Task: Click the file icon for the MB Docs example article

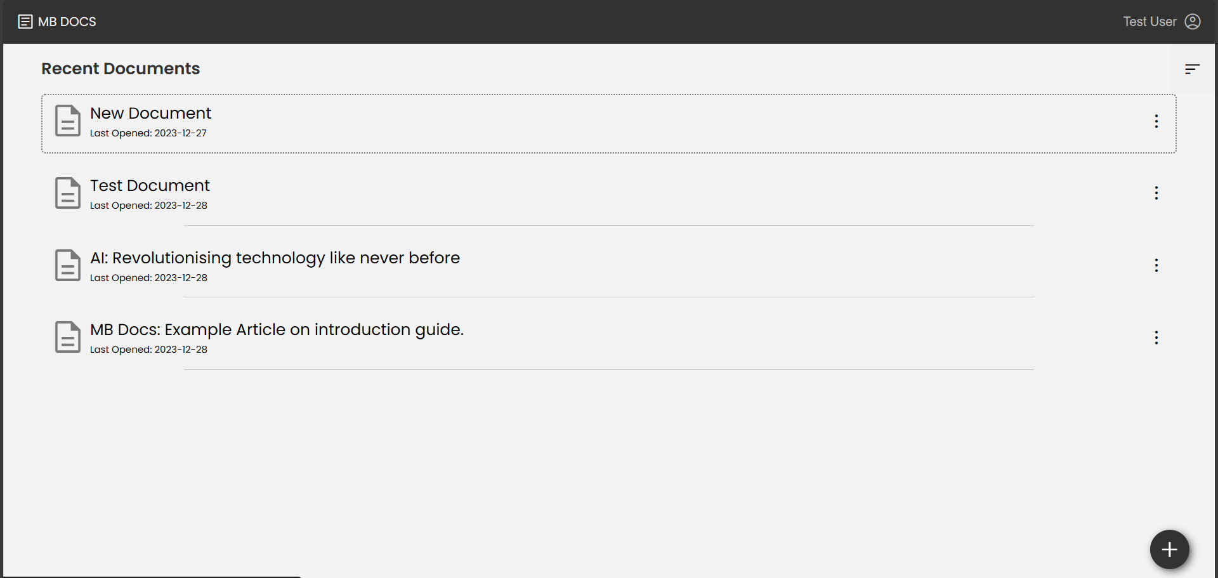Action: click(x=67, y=337)
